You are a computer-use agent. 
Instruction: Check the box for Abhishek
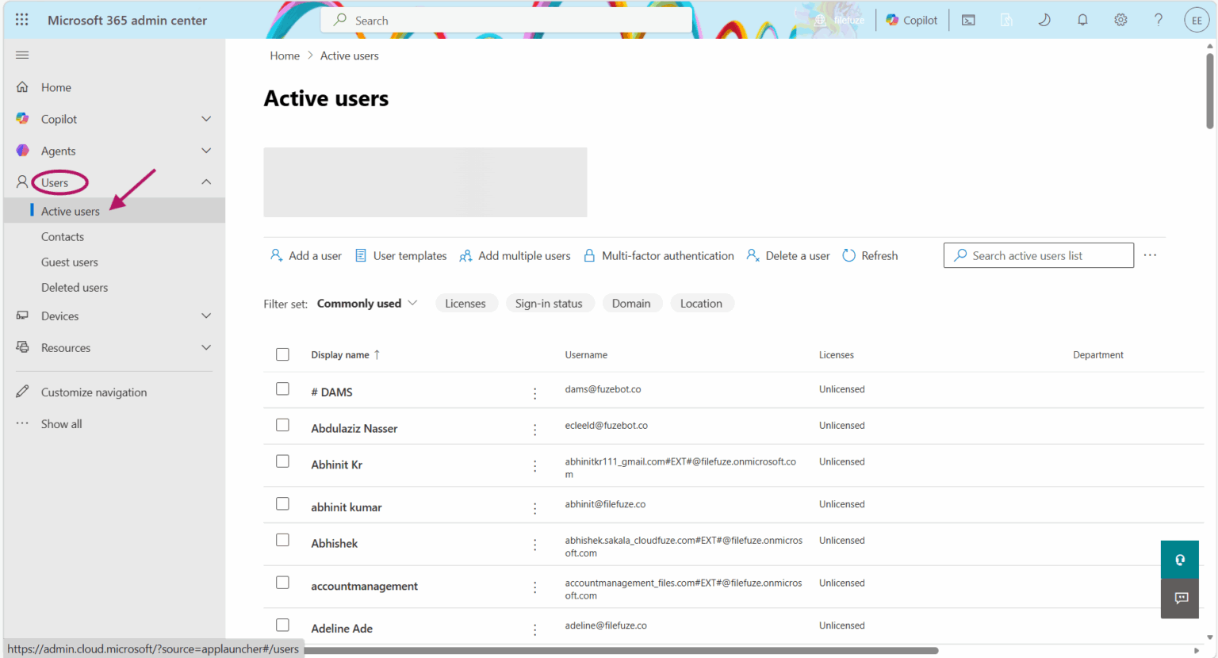(x=282, y=540)
